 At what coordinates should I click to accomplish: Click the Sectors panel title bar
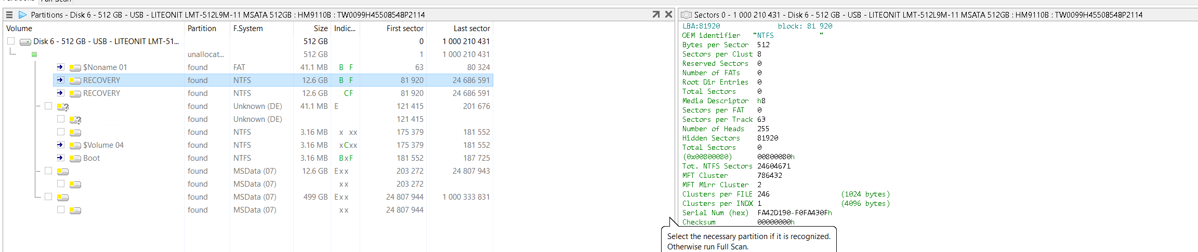[x=938, y=15]
